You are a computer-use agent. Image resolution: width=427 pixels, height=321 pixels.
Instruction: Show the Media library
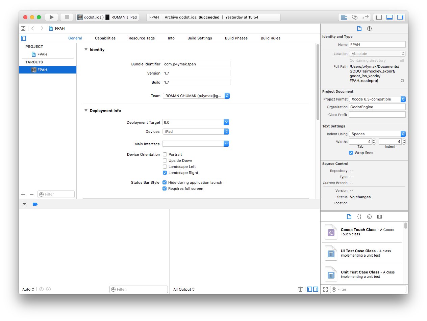379,217
